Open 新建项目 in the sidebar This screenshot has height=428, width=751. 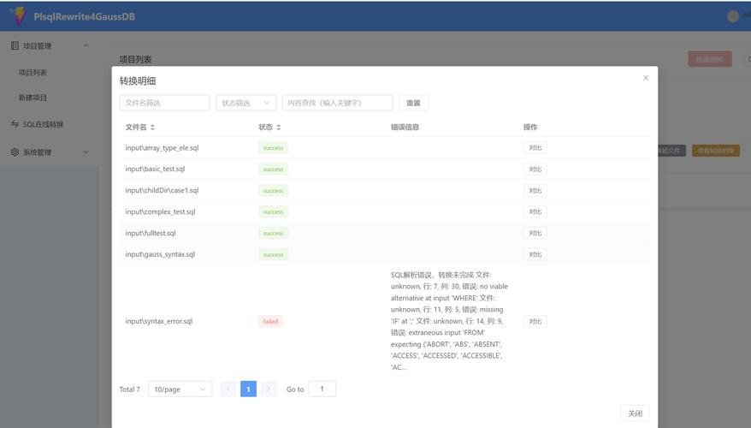point(33,98)
